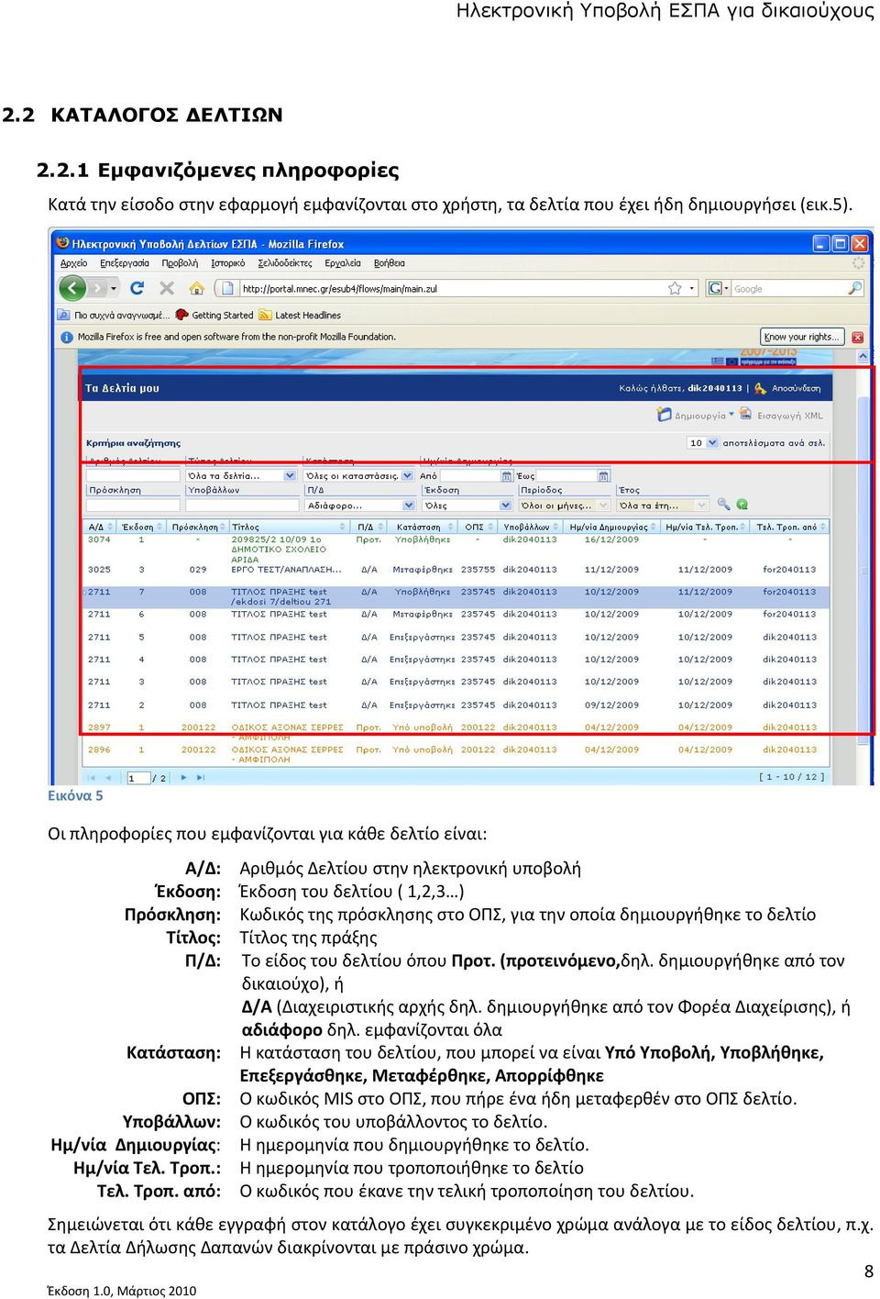This screenshot has width=880, height=1299.
Task: Open the Προβολή menu
Action: tap(180, 263)
